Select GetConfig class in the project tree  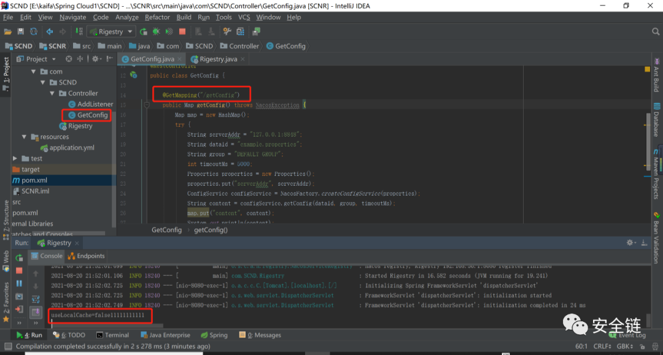tap(88, 115)
